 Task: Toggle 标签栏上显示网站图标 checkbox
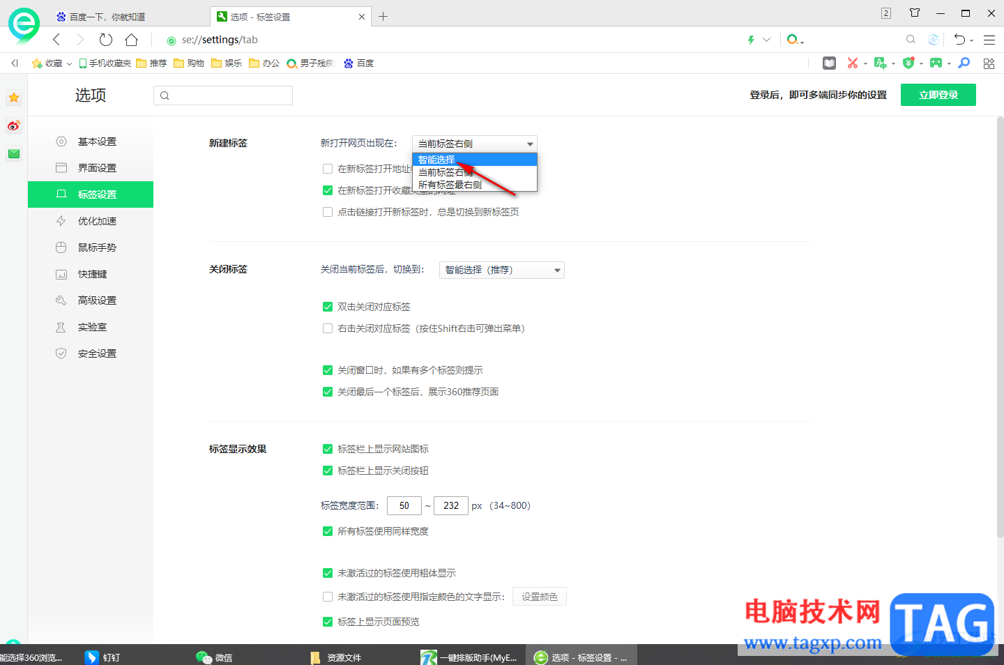pyautogui.click(x=328, y=449)
